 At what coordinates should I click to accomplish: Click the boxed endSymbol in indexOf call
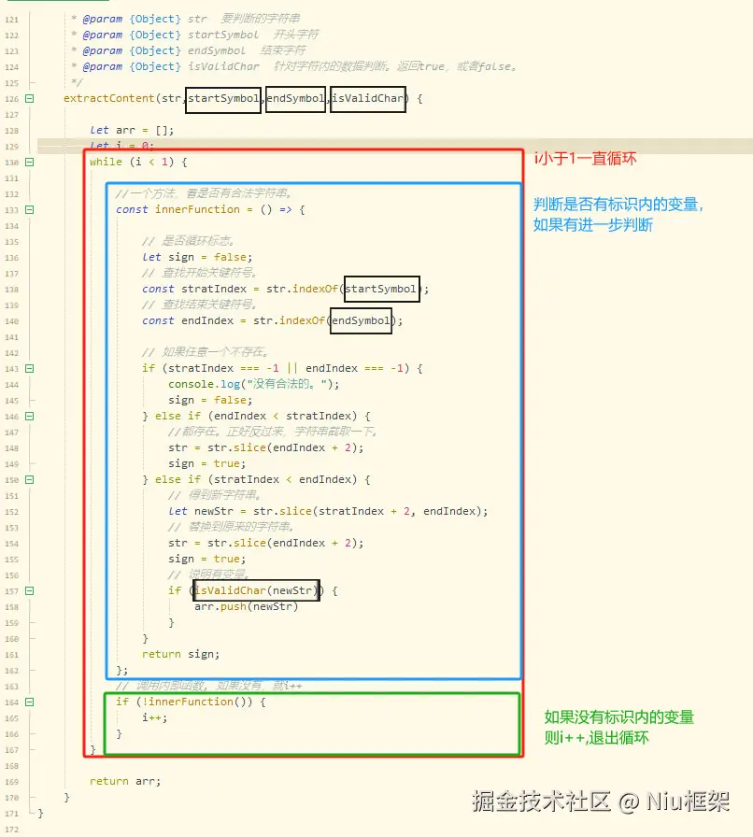361,321
